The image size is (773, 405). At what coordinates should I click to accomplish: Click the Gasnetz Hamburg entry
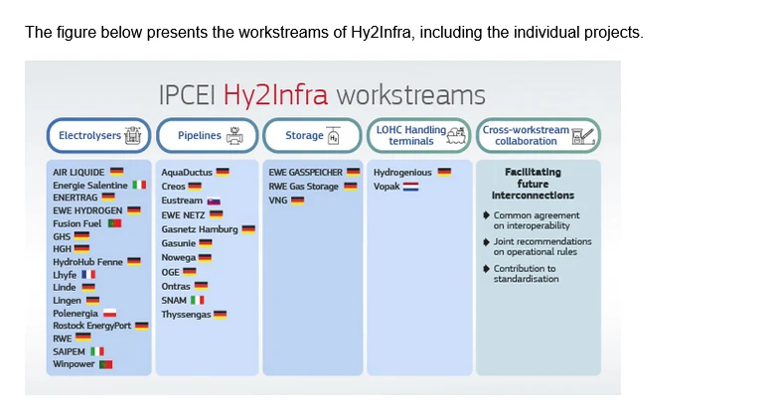click(200, 229)
